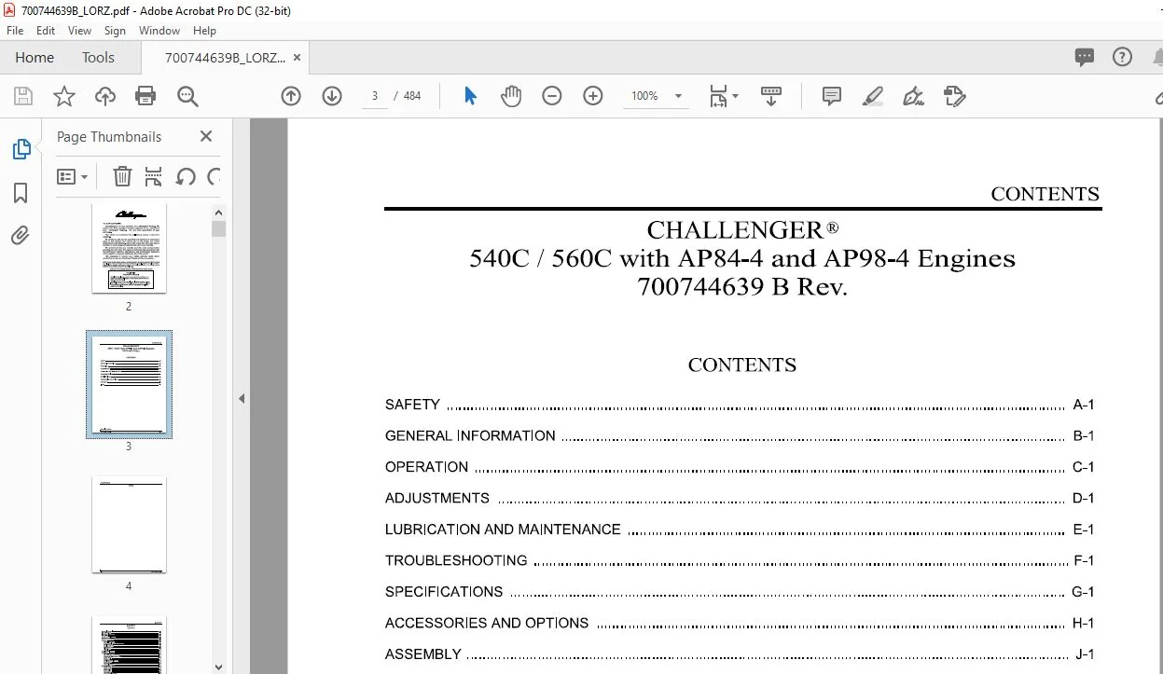This screenshot has width=1163, height=674.
Task: Select page 4 thumbnail
Action: point(129,525)
